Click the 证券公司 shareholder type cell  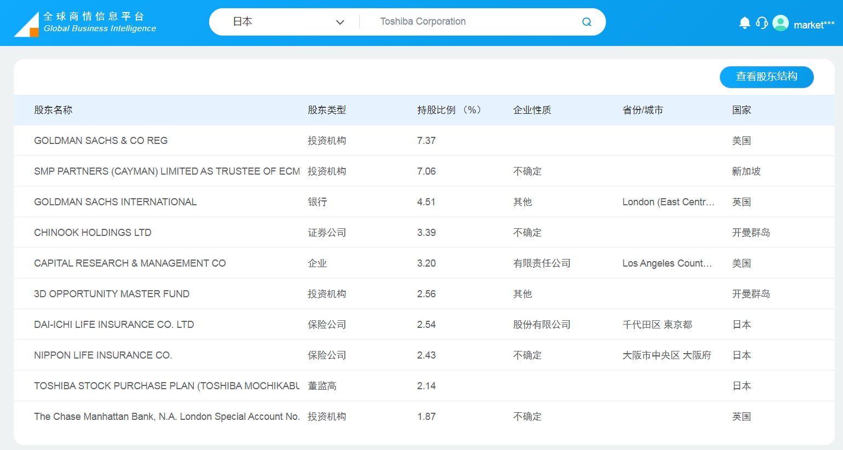327,233
